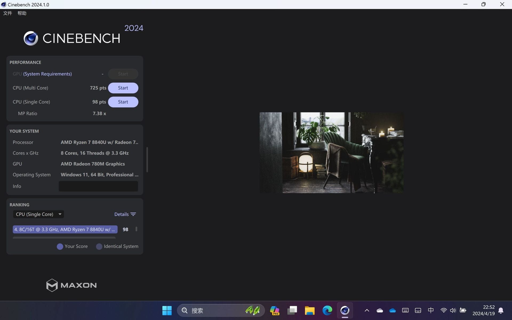Open the Windows Start menu

pos(167,310)
